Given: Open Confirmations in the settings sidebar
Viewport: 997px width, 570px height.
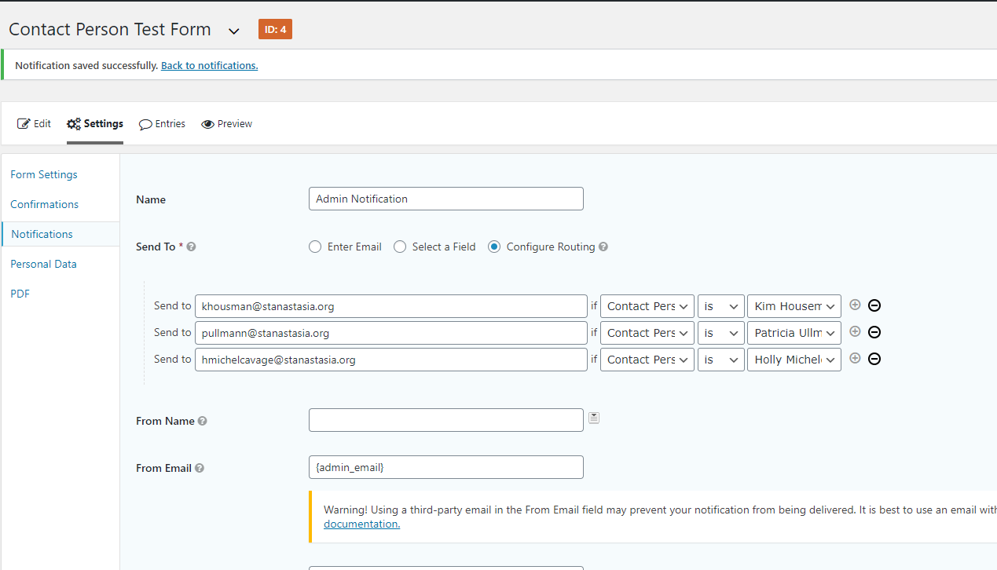Looking at the screenshot, I should (x=45, y=204).
